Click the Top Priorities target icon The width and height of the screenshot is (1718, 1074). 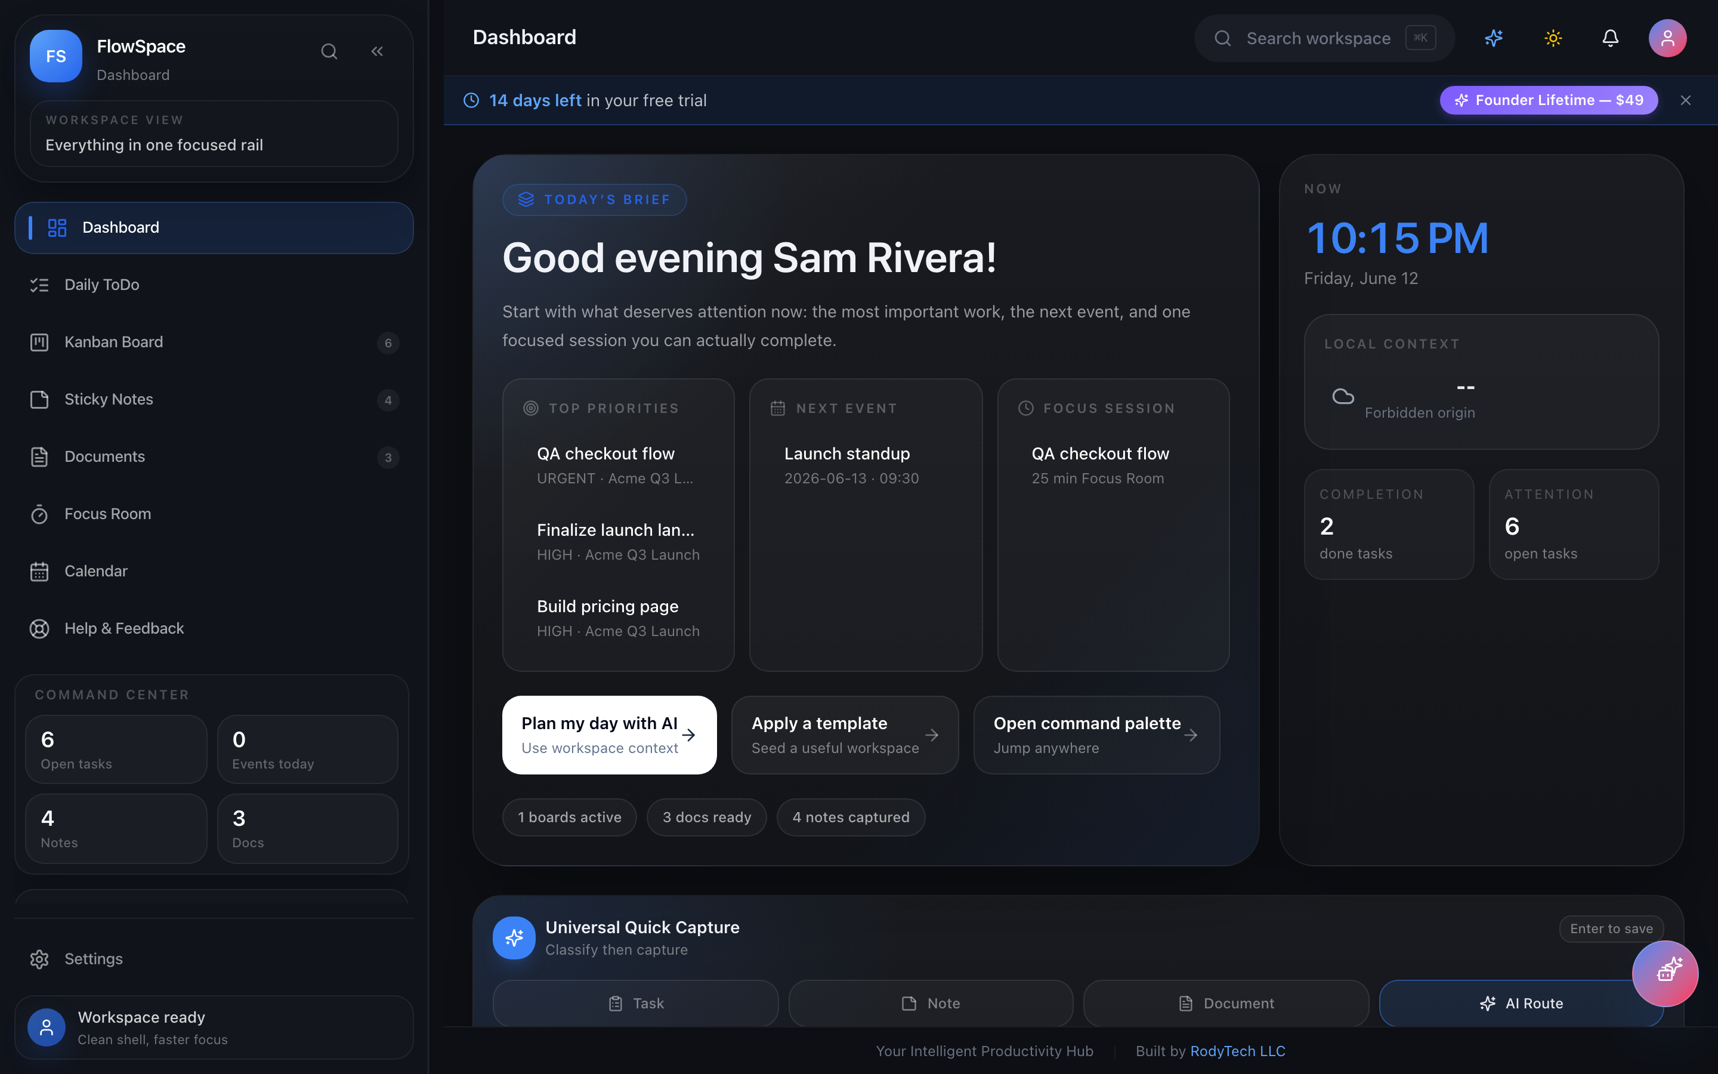pos(530,408)
